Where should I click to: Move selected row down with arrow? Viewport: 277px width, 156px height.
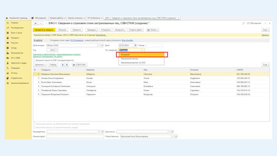click(67, 65)
